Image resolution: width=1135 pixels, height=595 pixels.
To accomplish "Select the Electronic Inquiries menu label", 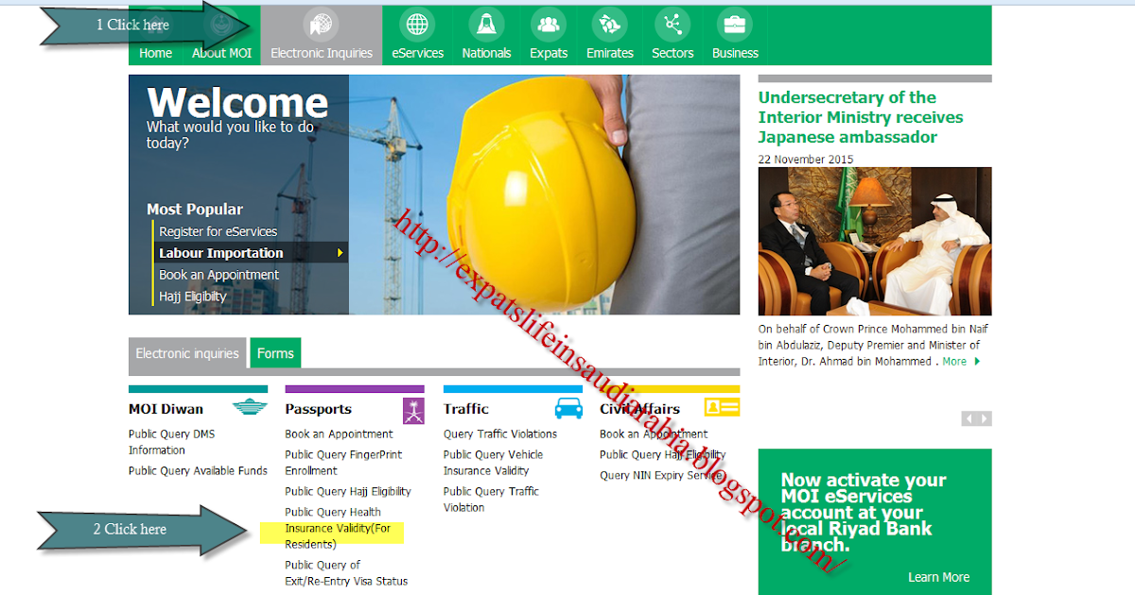I will (322, 53).
